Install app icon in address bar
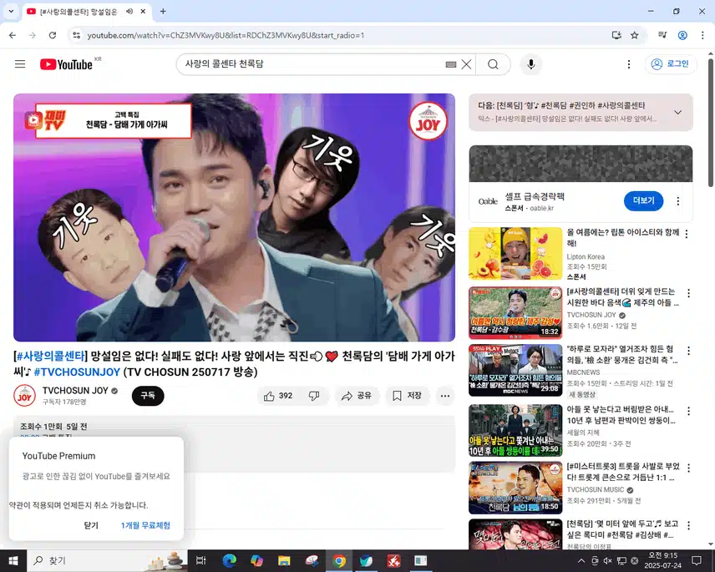The image size is (715, 572). click(x=616, y=35)
